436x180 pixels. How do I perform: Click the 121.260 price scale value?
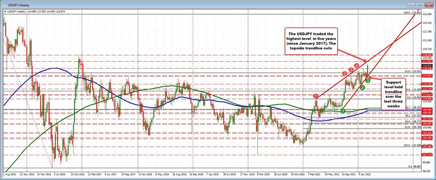pyautogui.click(x=427, y=40)
